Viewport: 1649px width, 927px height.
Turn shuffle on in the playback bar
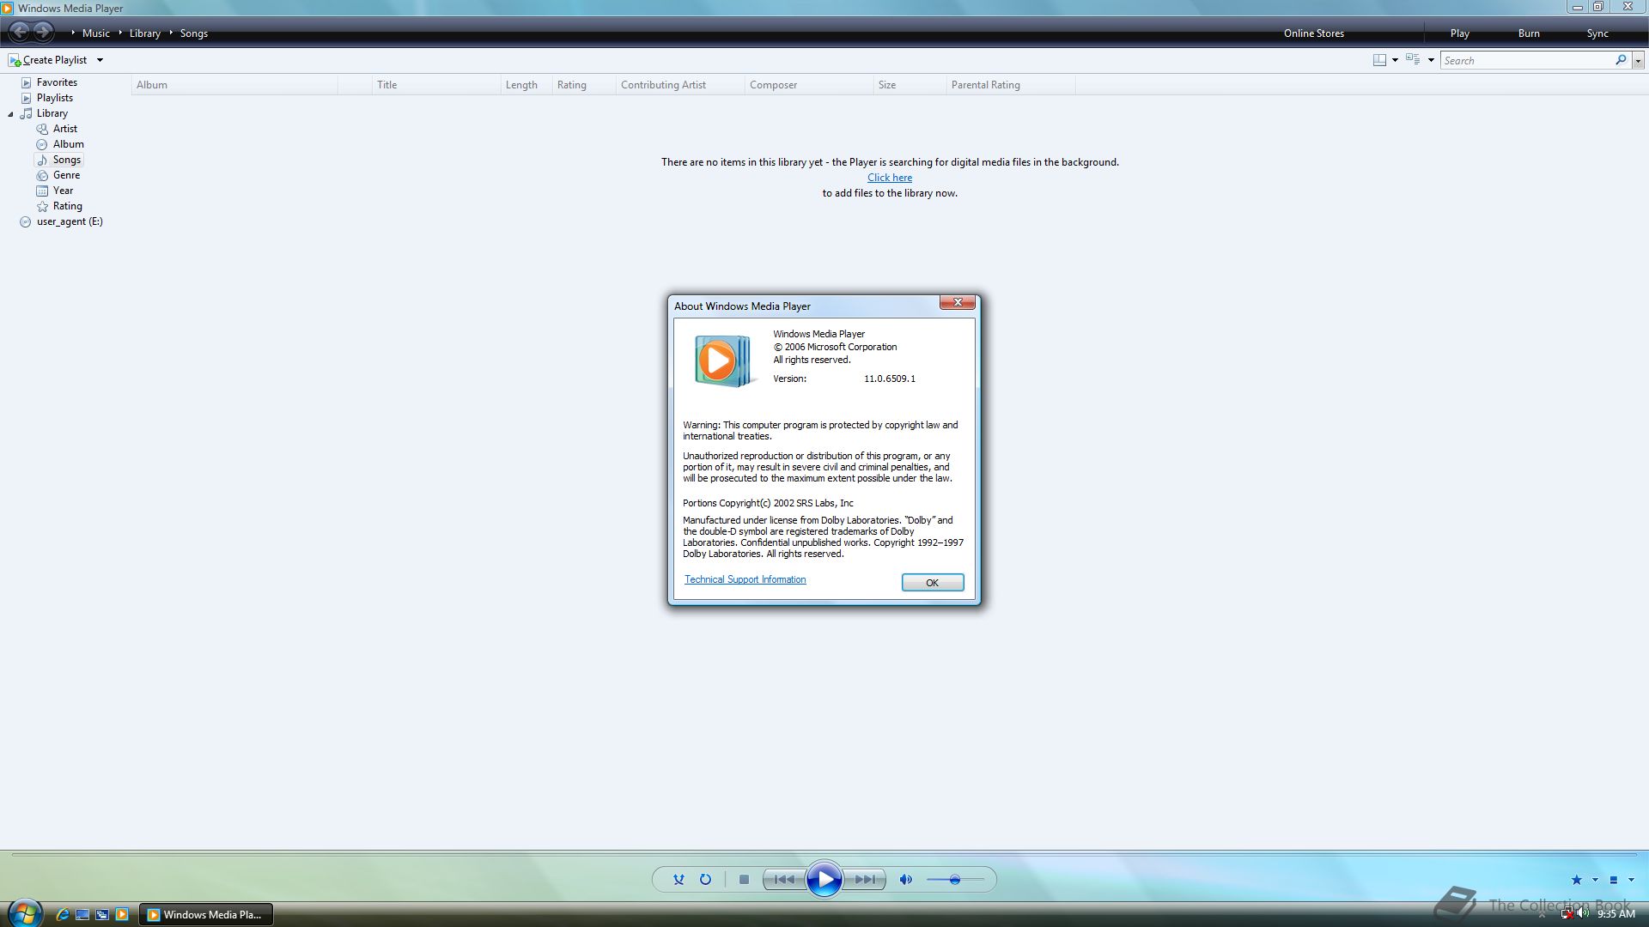(678, 879)
